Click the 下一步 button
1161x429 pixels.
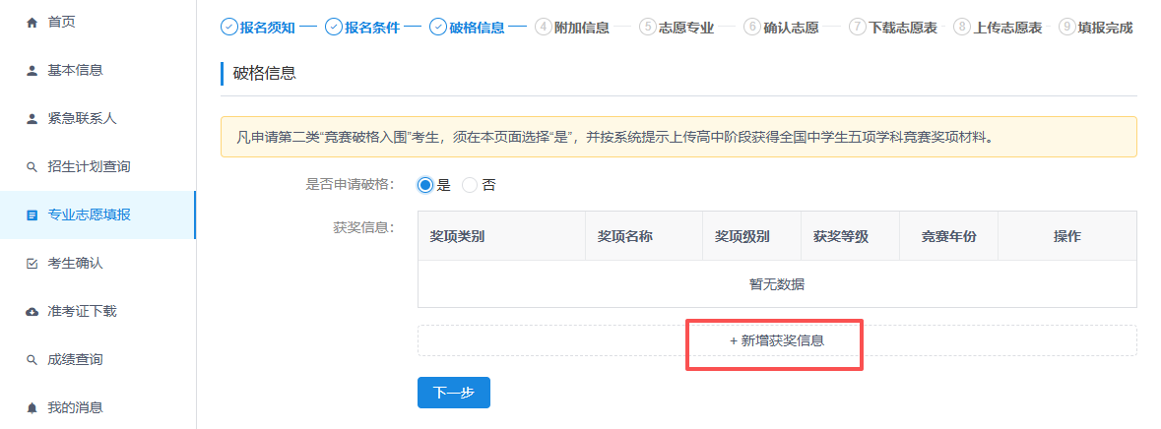(454, 393)
